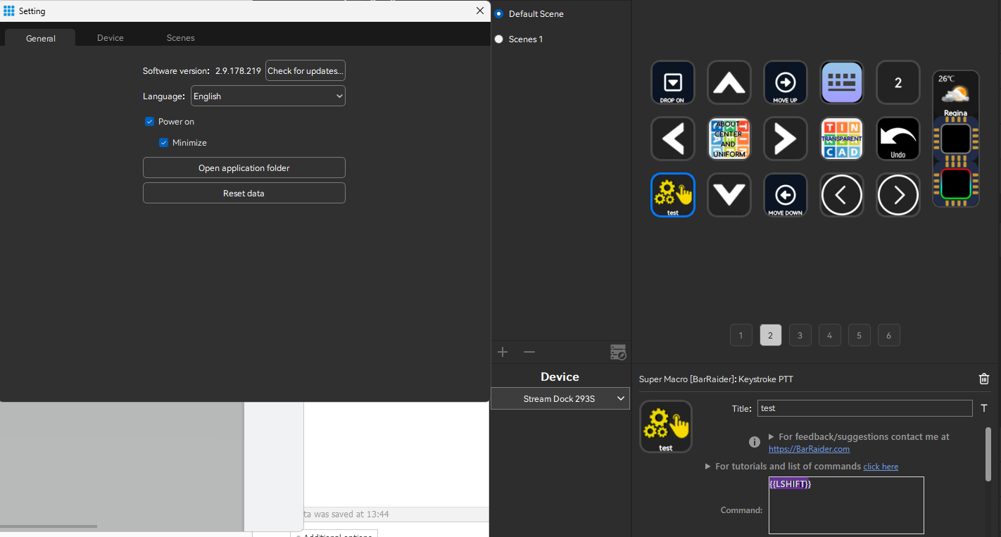Select the key labeled 2
This screenshot has width=1001, height=537.
point(898,82)
